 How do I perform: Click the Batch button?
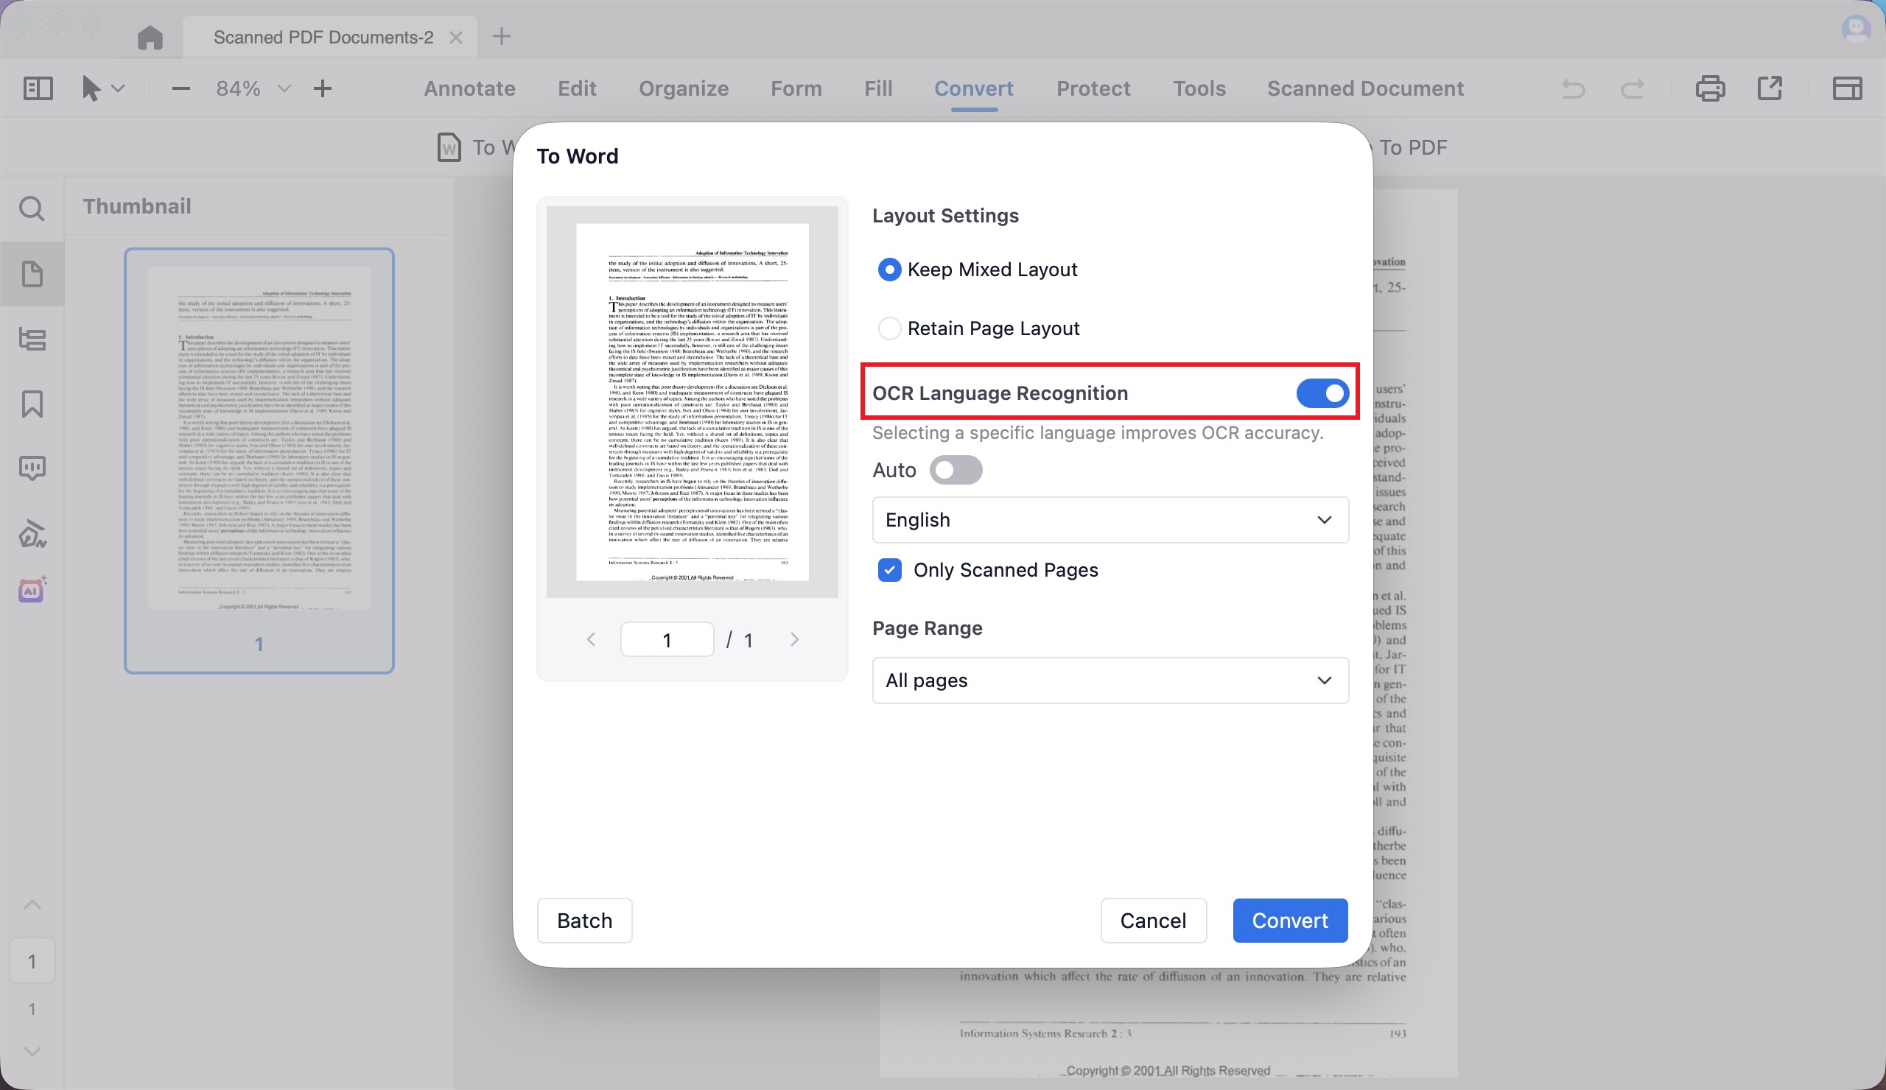coord(584,921)
